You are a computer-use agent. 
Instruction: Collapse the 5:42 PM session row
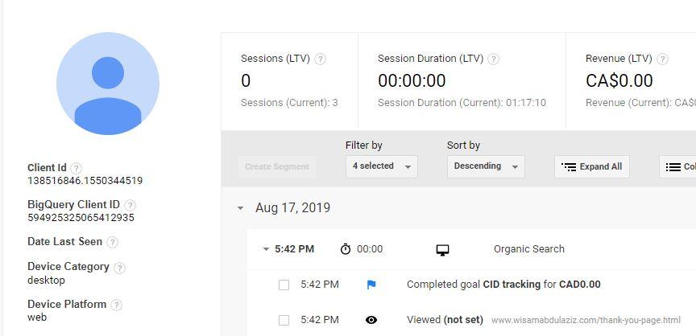[266, 249]
